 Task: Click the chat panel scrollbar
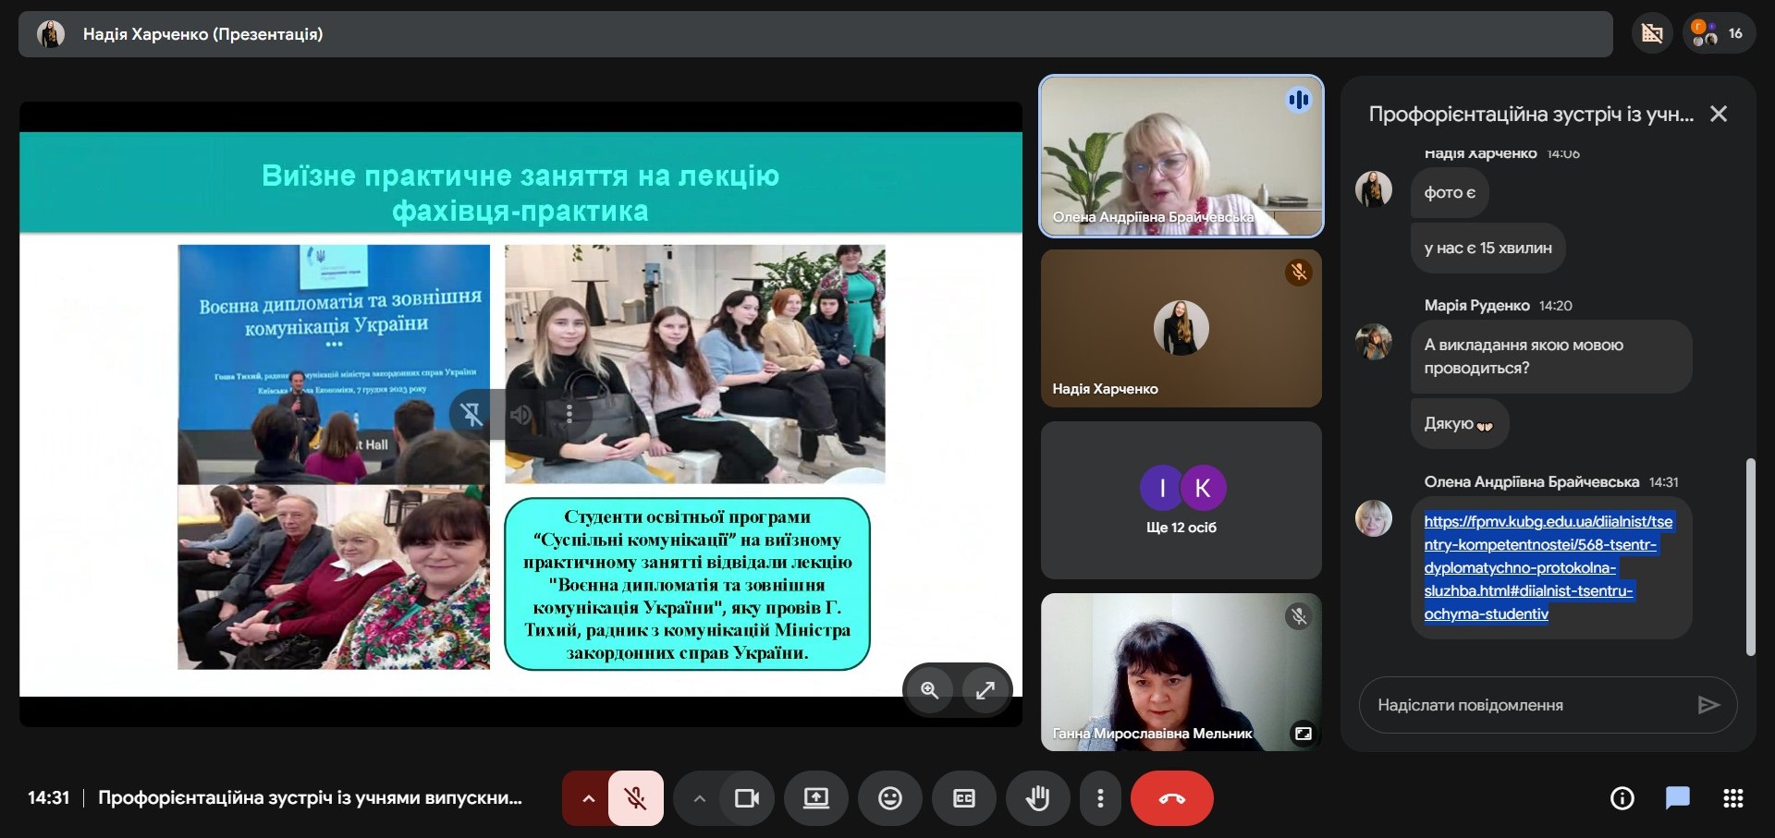[1749, 554]
